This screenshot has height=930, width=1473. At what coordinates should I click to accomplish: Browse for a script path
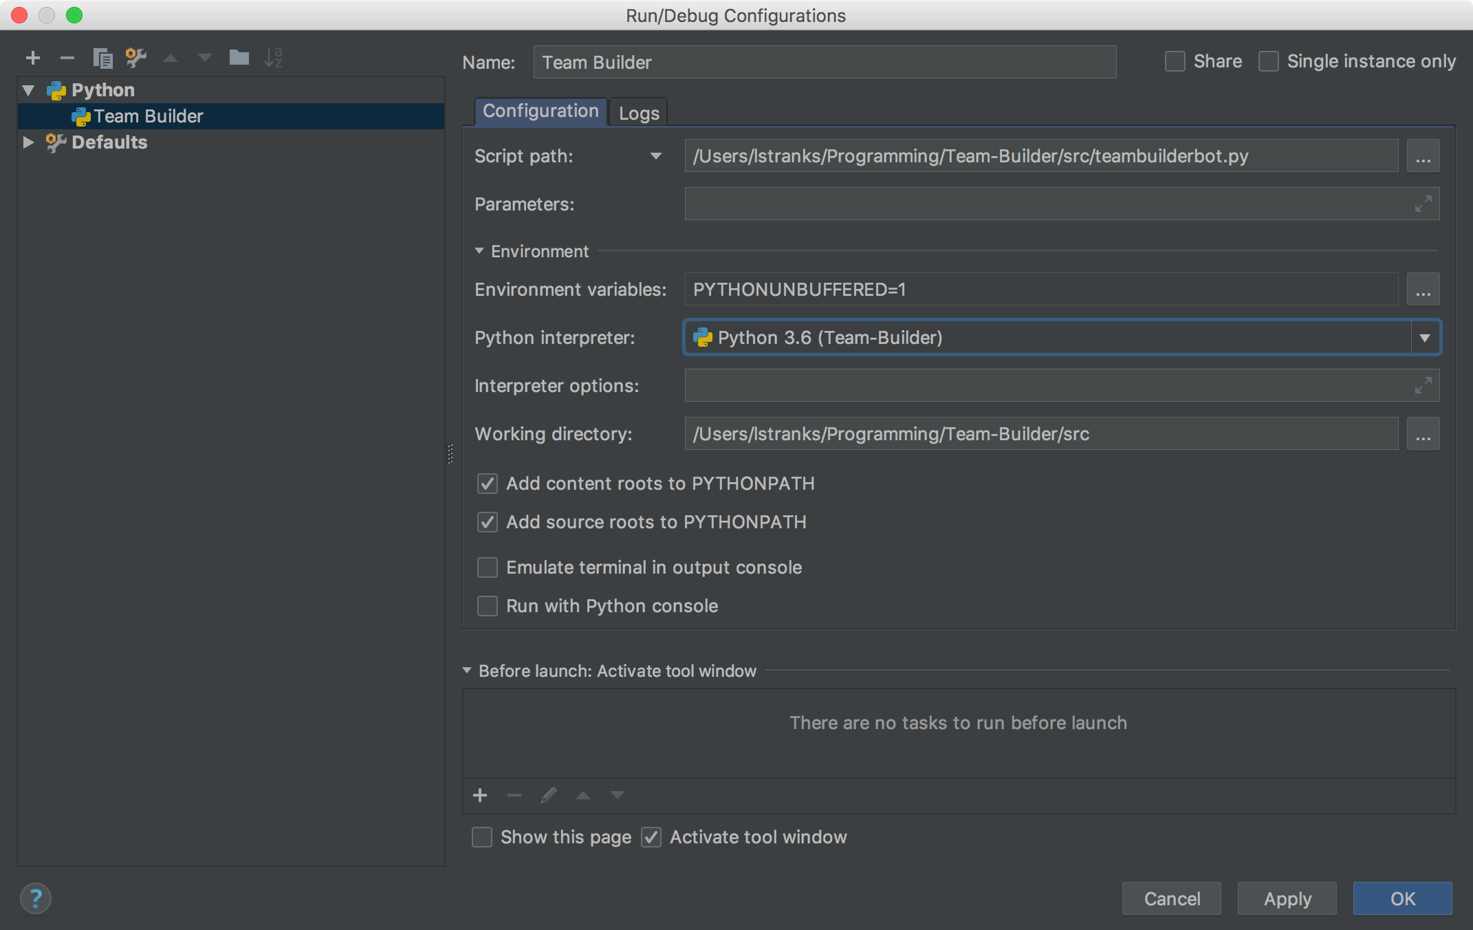click(x=1423, y=155)
